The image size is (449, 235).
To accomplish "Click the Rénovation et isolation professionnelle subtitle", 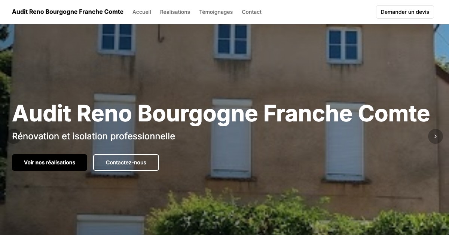I will point(94,136).
